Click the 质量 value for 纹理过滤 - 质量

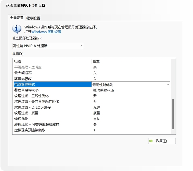point(96,113)
